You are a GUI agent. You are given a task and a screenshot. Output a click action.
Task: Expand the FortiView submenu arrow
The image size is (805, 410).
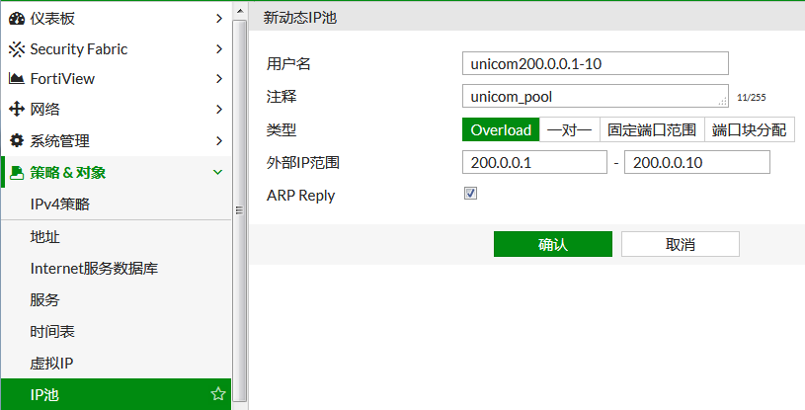(x=218, y=79)
